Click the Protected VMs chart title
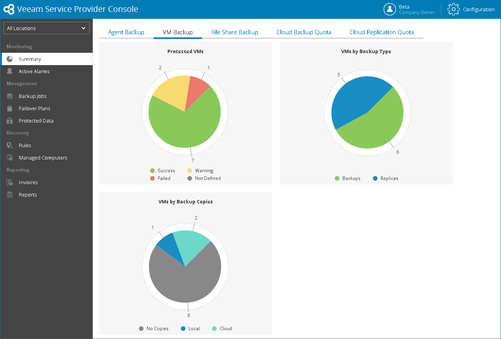 click(185, 51)
